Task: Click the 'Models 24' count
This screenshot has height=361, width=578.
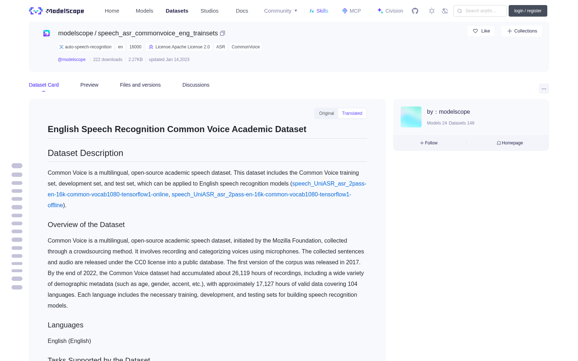Action: [x=437, y=123]
